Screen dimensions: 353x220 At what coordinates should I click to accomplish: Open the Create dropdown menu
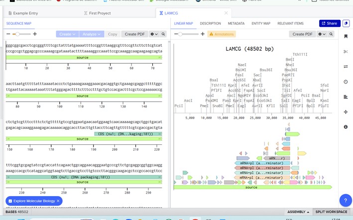coord(67,34)
